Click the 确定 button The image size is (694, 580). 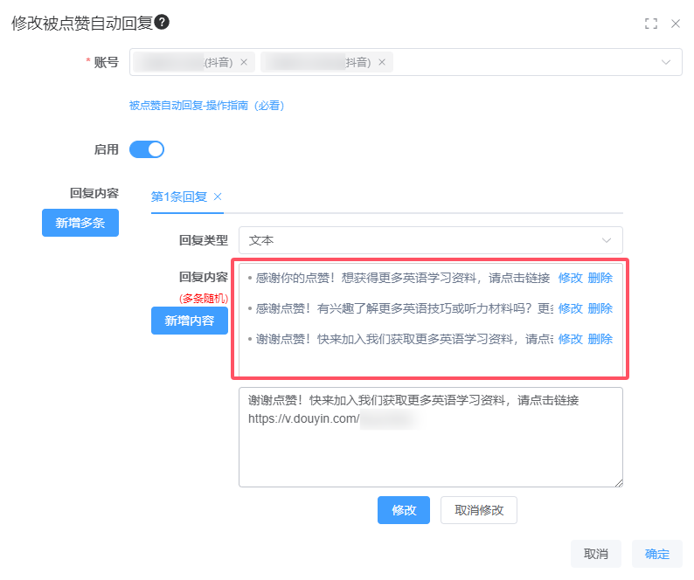tap(656, 554)
